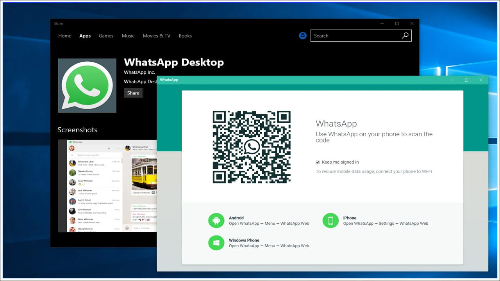This screenshot has height=281, width=500.
Task: Close the Store window
Action: tap(412, 24)
